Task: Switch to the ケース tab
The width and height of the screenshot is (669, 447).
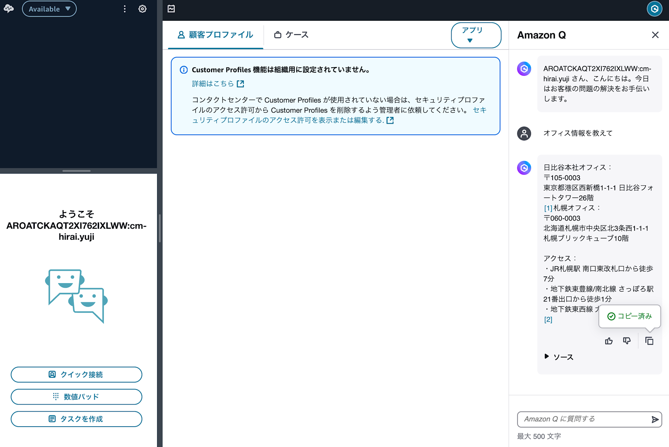Action: [x=291, y=35]
